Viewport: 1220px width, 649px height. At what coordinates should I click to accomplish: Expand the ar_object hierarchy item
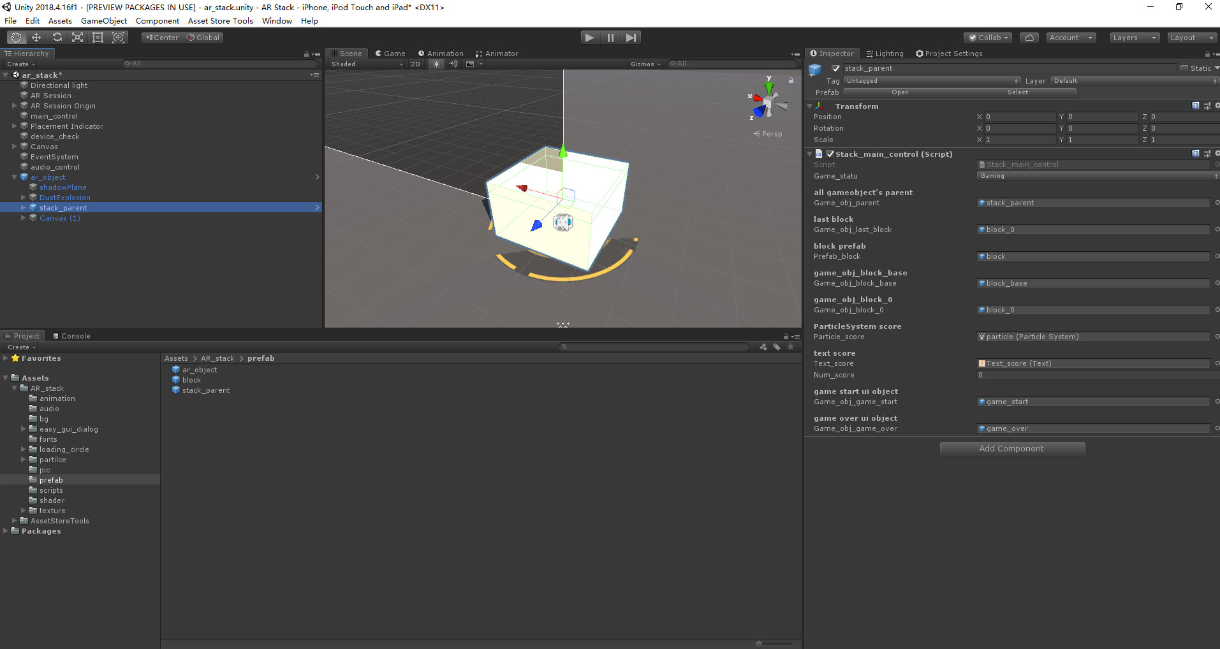14,177
